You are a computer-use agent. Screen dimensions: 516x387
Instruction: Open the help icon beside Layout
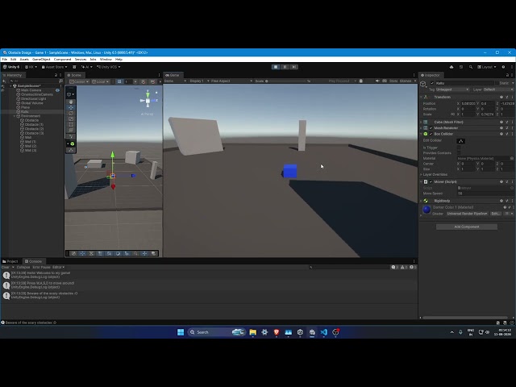503,67
